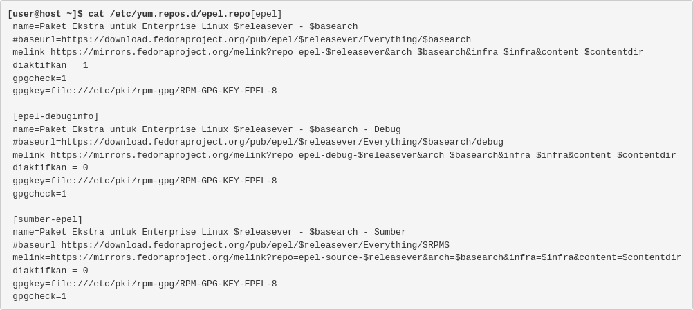
Task: Click gpgcheck=1 in the [epel] section
Action: 39,78
